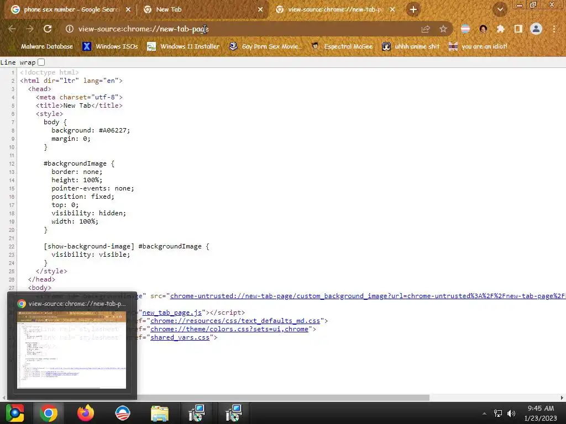The width and height of the screenshot is (566, 424).
Task: Follow the custom_background_image source link
Action: tap(368, 296)
